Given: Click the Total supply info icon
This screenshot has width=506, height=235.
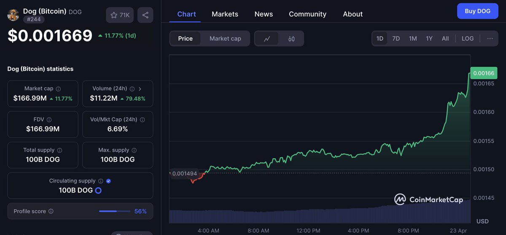Looking at the screenshot, I should (x=59, y=150).
